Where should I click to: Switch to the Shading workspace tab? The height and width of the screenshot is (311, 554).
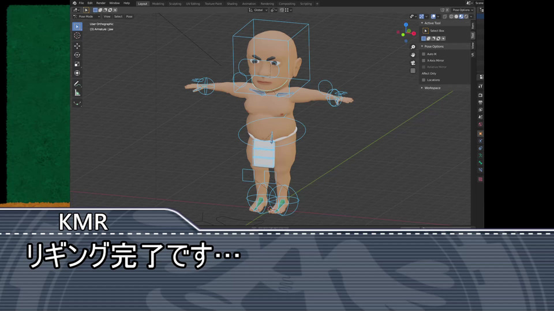pyautogui.click(x=232, y=3)
